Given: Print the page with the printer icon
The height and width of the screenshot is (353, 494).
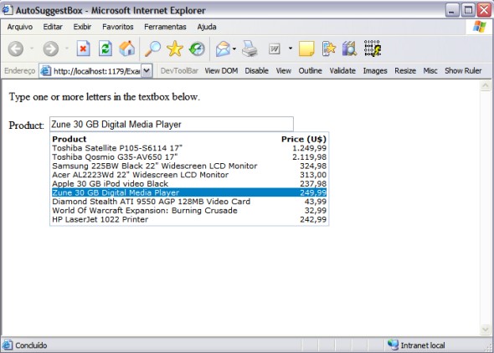Looking at the screenshot, I should pyautogui.click(x=250, y=49).
